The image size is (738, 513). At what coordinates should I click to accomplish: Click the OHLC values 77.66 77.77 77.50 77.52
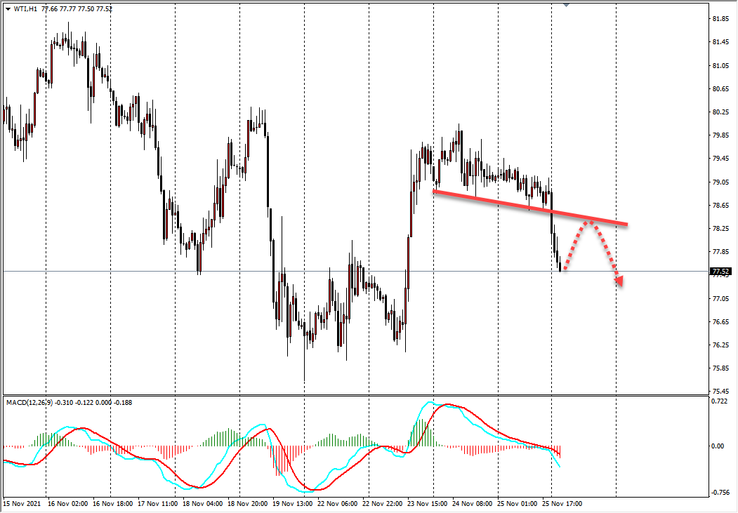point(77,9)
